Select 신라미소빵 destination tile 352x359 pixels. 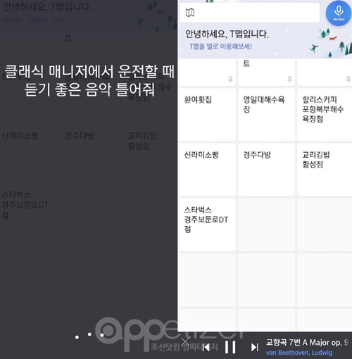[208, 170]
